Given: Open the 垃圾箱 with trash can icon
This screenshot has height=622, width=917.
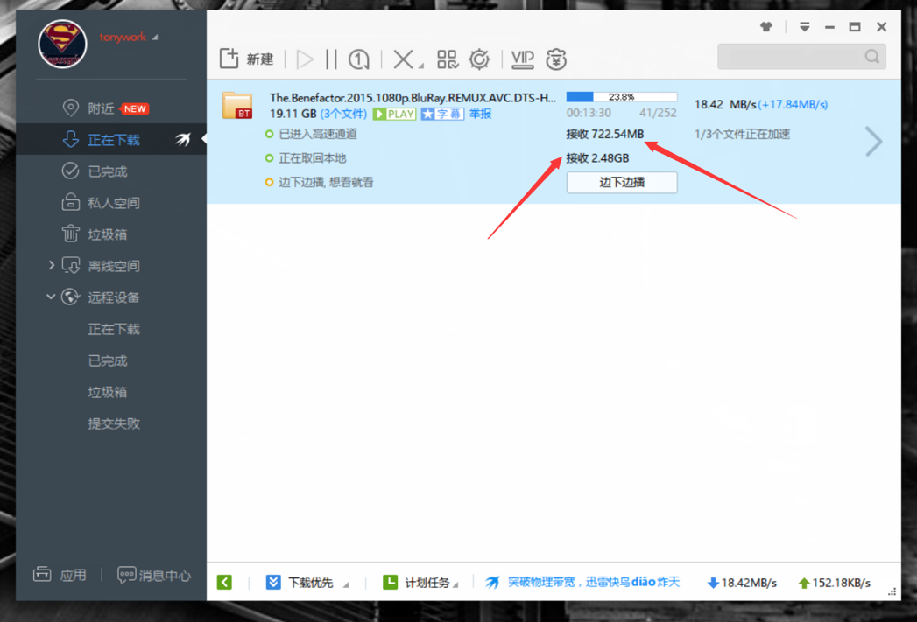Looking at the screenshot, I should point(95,234).
